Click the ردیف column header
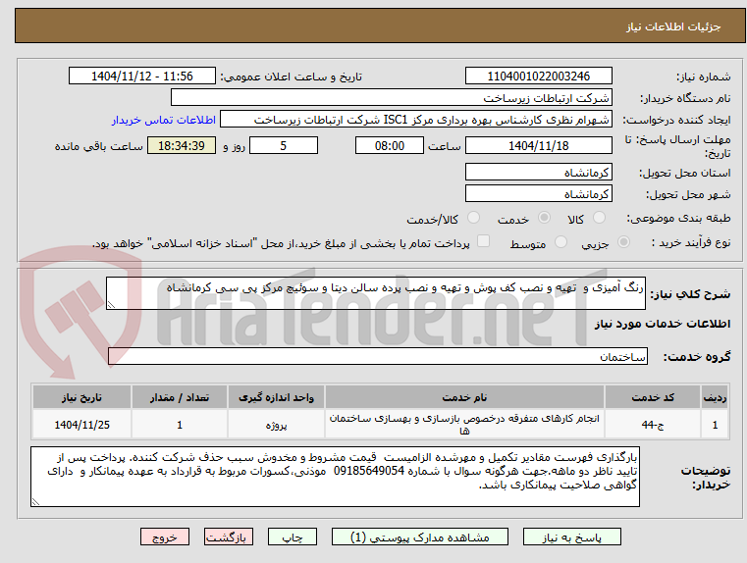Viewport: 747px width, 563px height. [715, 397]
